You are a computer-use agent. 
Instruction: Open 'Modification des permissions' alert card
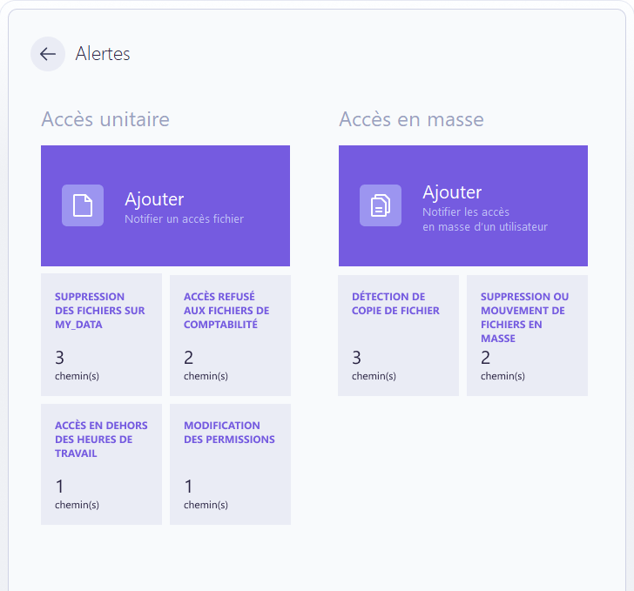(230, 464)
